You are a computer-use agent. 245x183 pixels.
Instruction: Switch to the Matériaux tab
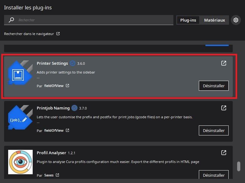(215, 20)
